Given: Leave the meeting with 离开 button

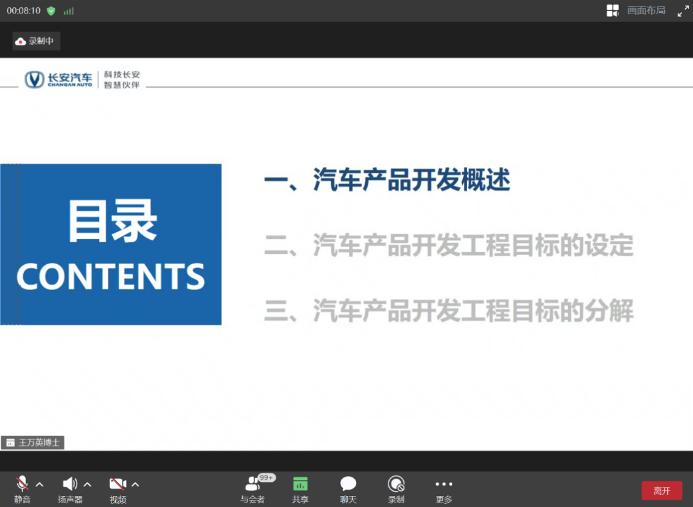Looking at the screenshot, I should coord(661,490).
